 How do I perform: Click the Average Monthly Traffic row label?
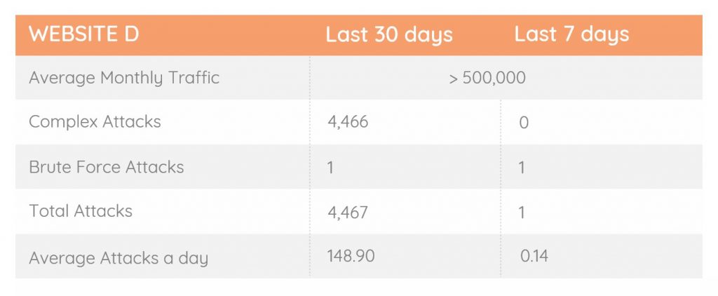[124, 78]
